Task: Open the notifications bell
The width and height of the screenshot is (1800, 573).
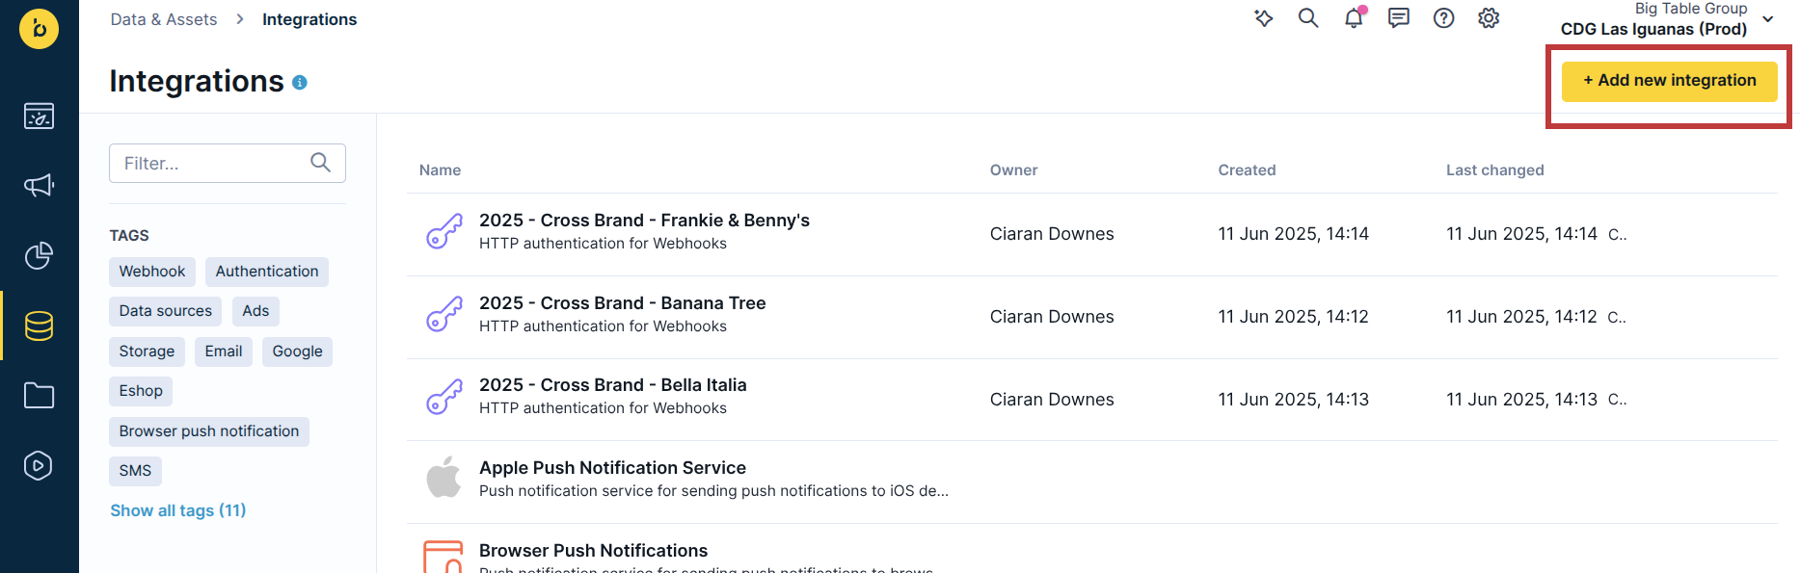Action: click(x=1354, y=18)
